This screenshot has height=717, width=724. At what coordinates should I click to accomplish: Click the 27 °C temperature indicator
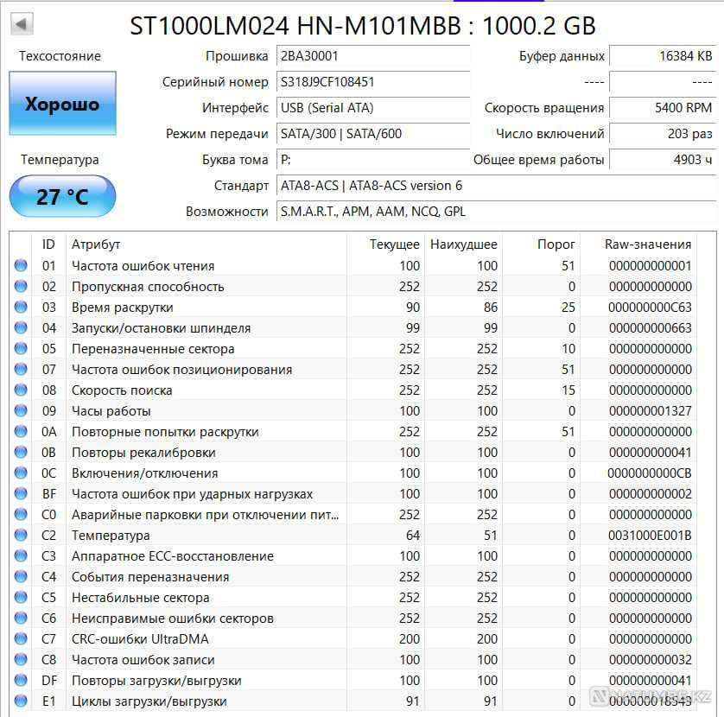pyautogui.click(x=62, y=196)
